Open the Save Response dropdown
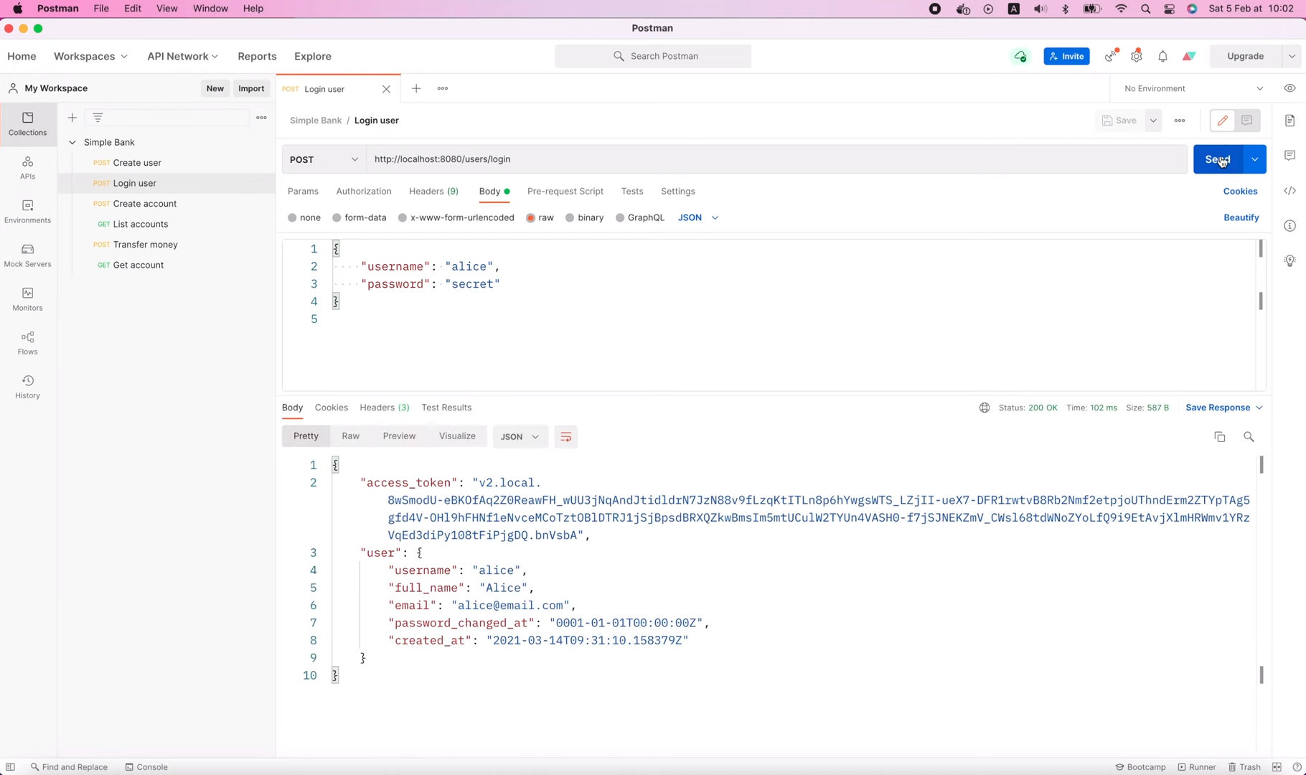This screenshot has height=775, width=1306. click(1224, 408)
